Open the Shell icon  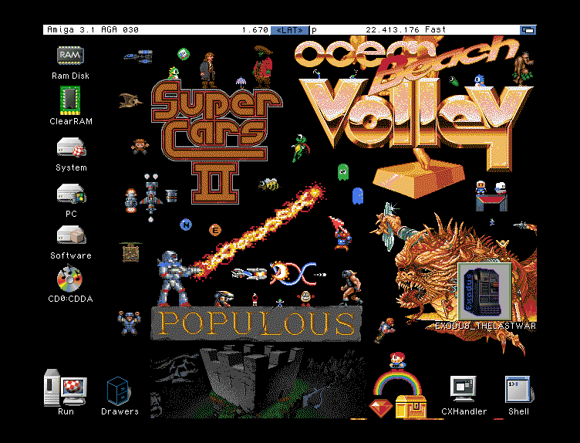518,389
